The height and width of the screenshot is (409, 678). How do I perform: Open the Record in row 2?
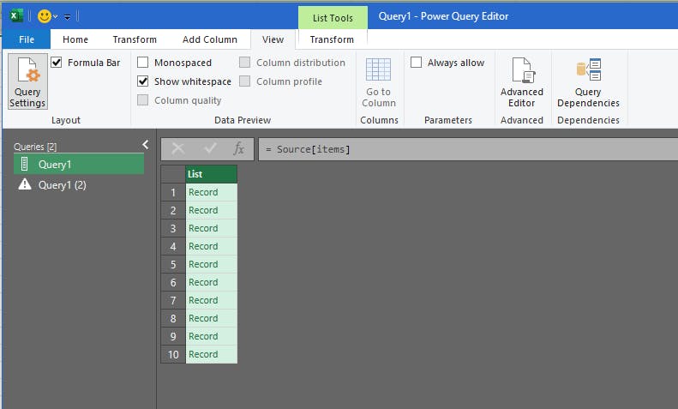(x=203, y=211)
